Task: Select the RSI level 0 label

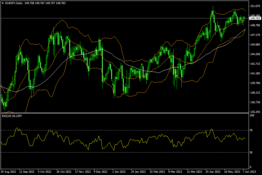Action: click(x=250, y=167)
